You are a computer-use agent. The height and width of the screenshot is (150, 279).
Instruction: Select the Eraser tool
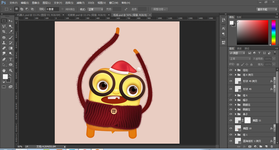(4, 48)
